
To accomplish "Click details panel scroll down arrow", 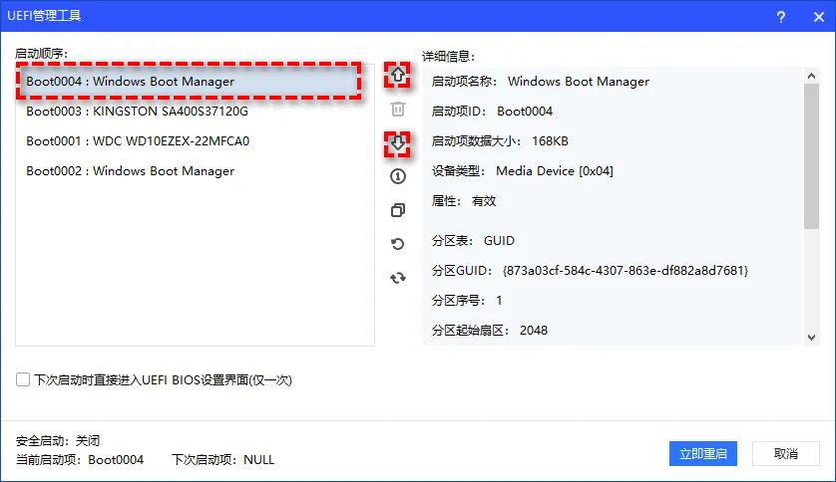I will click(x=811, y=338).
